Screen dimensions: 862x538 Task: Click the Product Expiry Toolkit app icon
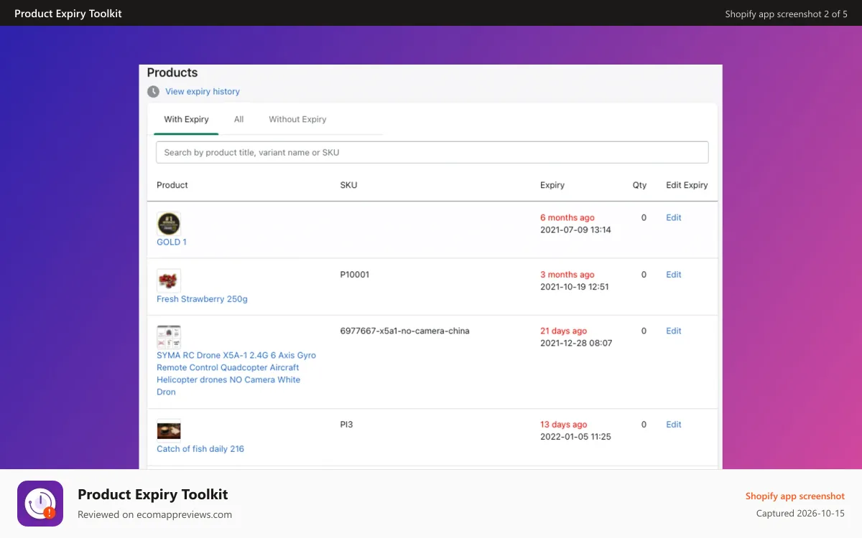pos(40,504)
